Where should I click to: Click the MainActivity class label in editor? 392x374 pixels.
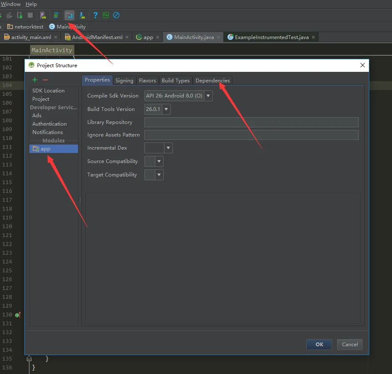coord(52,50)
